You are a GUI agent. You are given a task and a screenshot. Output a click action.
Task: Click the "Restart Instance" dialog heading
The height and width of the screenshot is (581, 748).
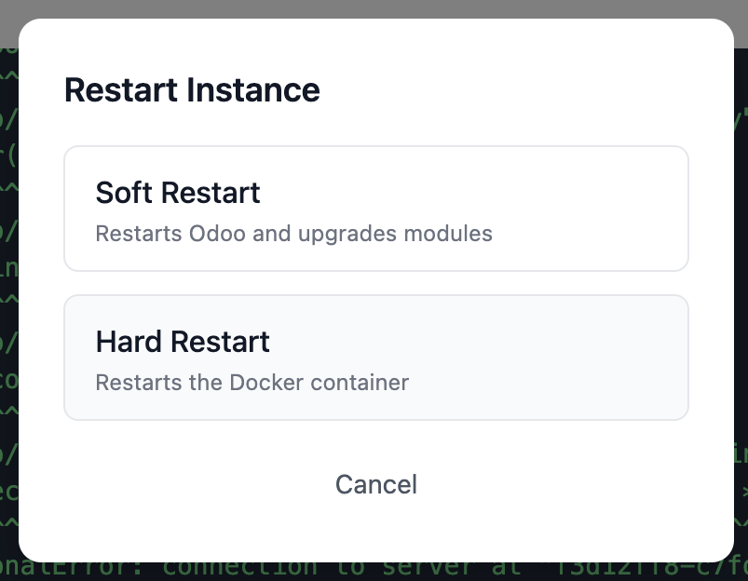point(192,90)
